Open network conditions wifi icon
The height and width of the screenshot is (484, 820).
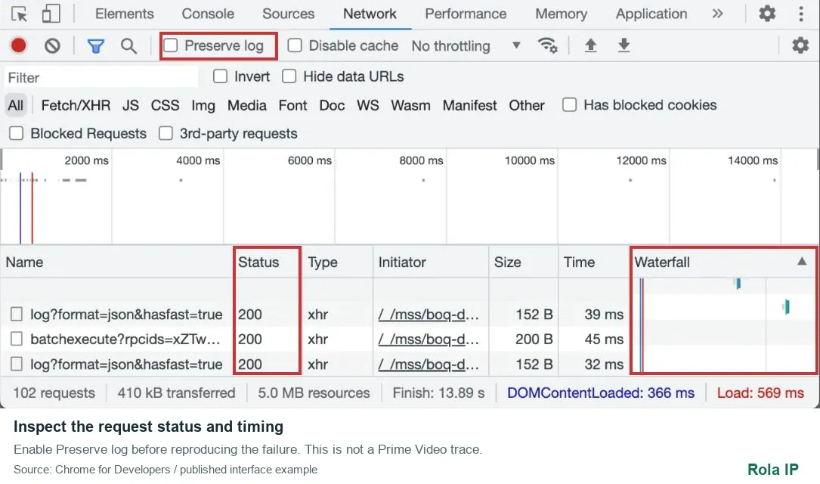point(547,45)
